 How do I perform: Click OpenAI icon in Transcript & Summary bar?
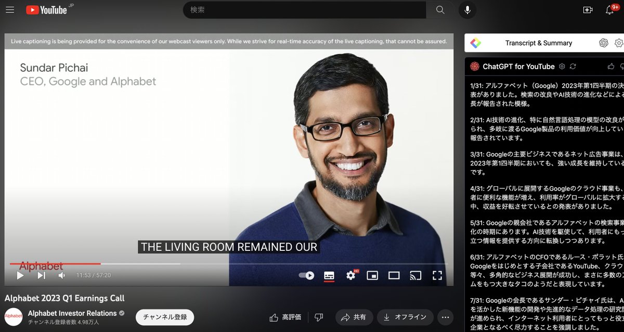603,43
